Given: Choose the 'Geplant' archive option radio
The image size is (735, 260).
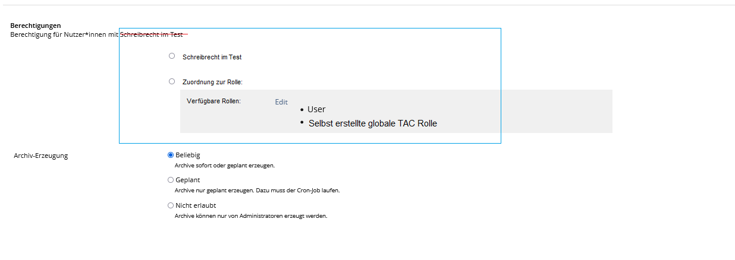Looking at the screenshot, I should pyautogui.click(x=171, y=180).
